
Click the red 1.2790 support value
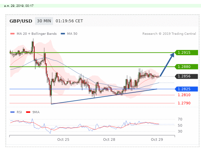coord(184,103)
